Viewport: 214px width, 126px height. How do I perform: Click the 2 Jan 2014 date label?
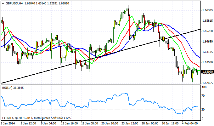click(8, 123)
